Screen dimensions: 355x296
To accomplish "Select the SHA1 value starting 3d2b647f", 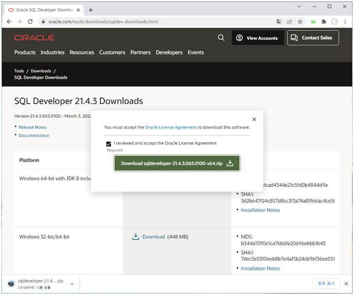I will [288, 201].
